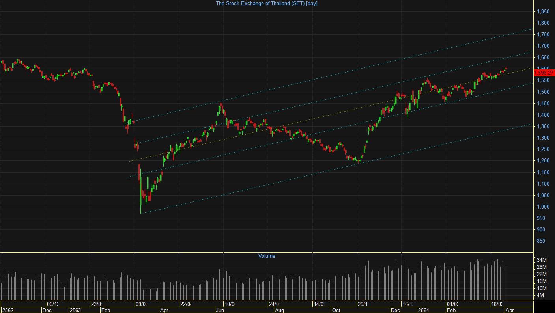
Task: Click the 1,450 price level label
Action: (543, 104)
